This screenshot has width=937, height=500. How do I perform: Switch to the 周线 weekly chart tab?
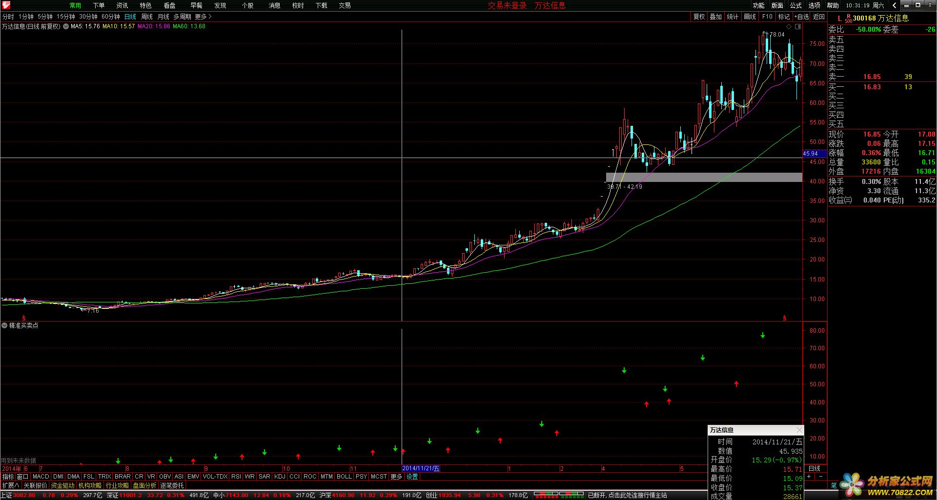coord(147,17)
